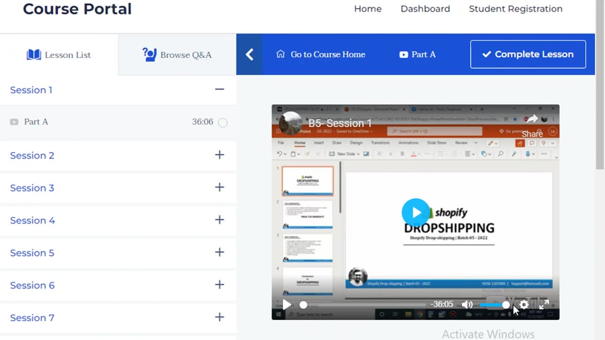Click the video icon in Part A lesson row
The height and width of the screenshot is (340, 605).
(x=14, y=122)
